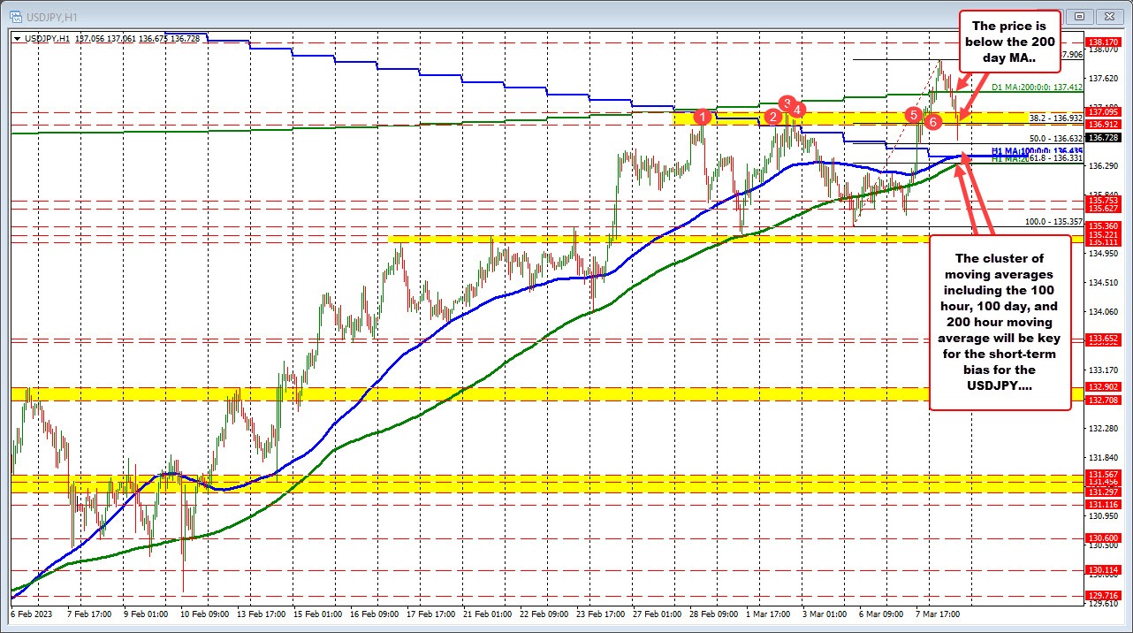Select the 132.902 red price label
This screenshot has height=633, width=1133.
1101,387
